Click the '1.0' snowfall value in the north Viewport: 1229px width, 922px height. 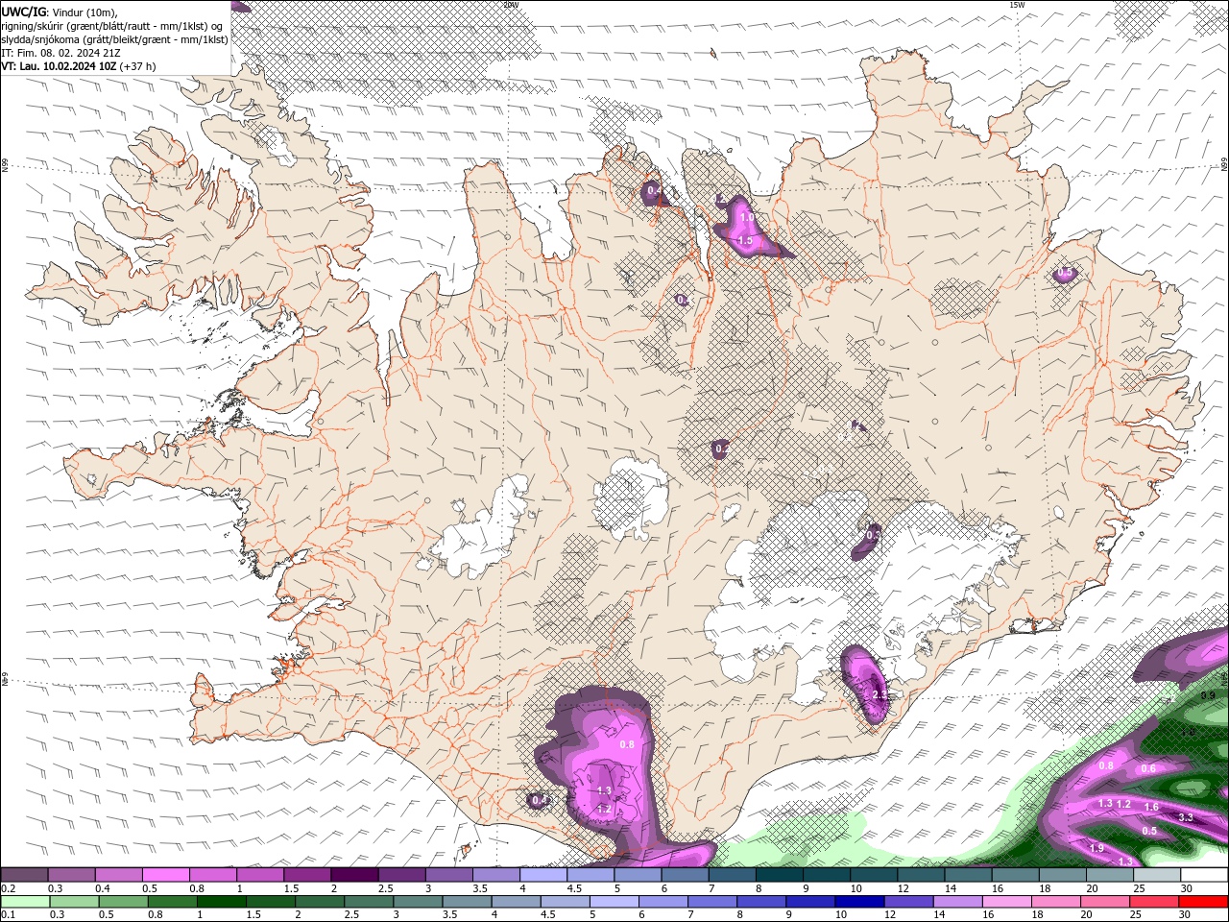(747, 219)
